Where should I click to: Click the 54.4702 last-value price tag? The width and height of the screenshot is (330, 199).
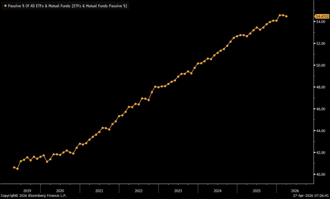pos(322,16)
